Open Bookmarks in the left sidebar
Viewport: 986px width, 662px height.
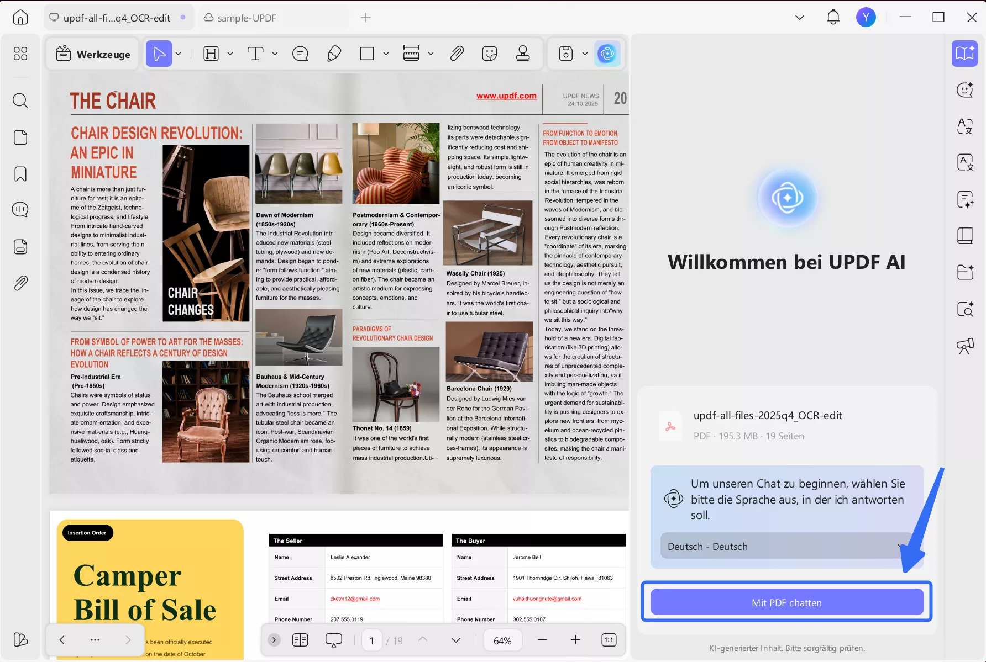20,174
